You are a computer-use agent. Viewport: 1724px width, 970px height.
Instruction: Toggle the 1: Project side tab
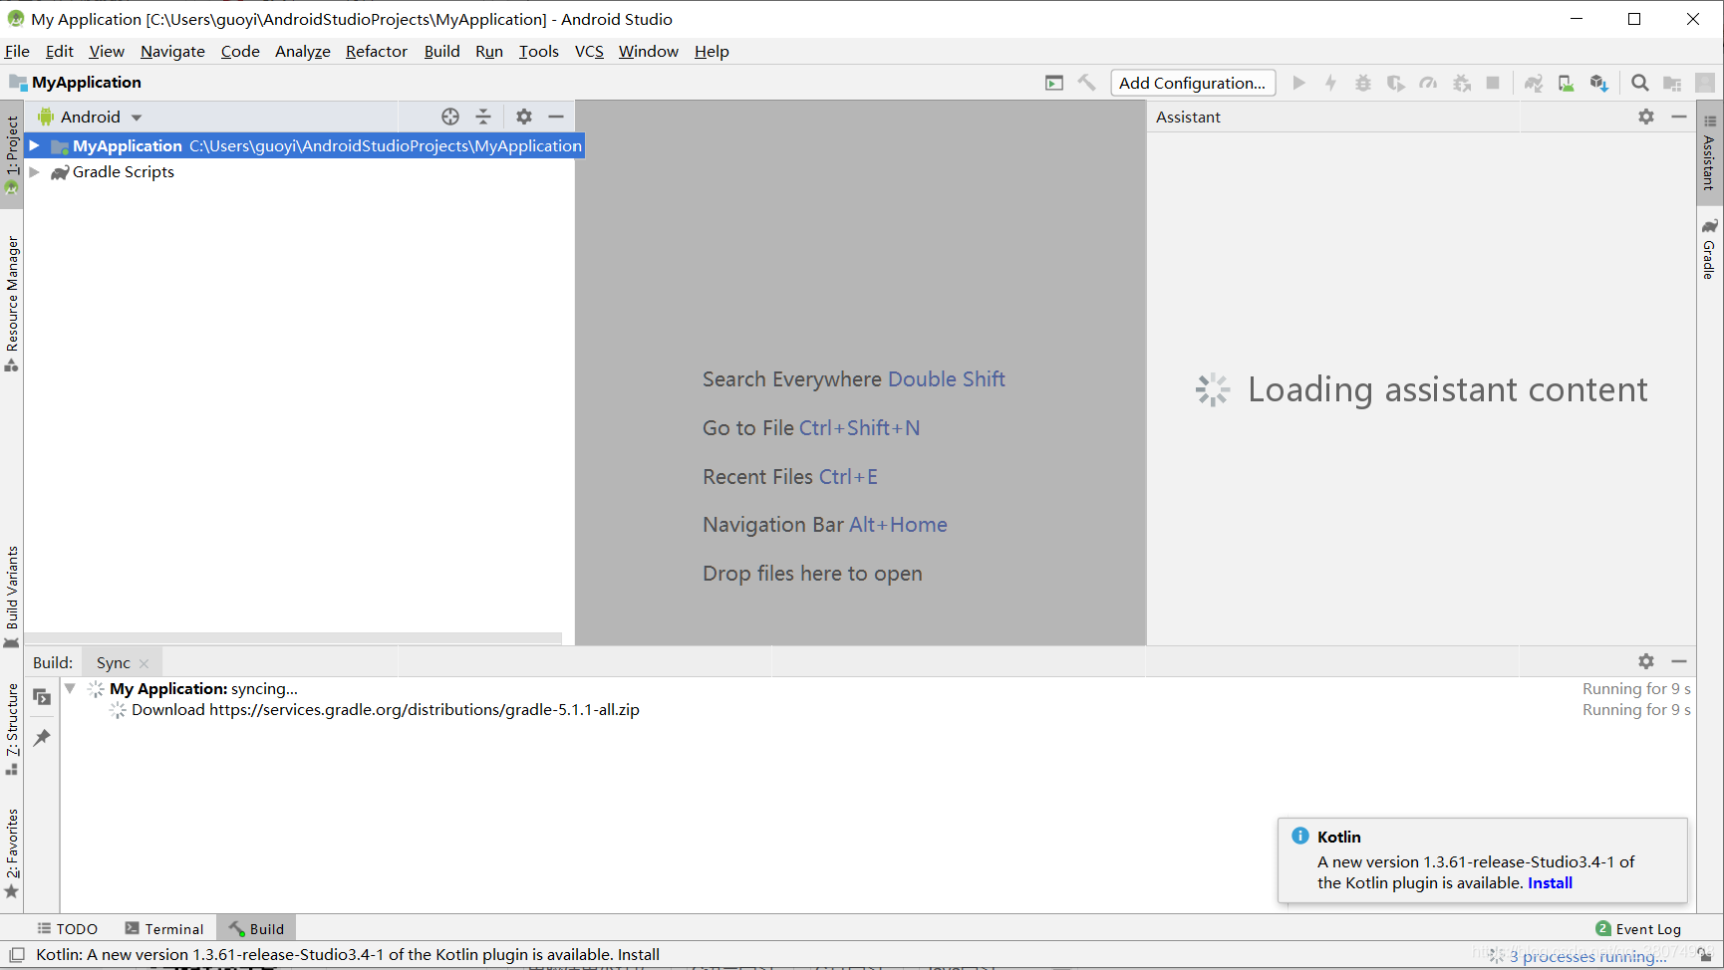click(x=12, y=153)
